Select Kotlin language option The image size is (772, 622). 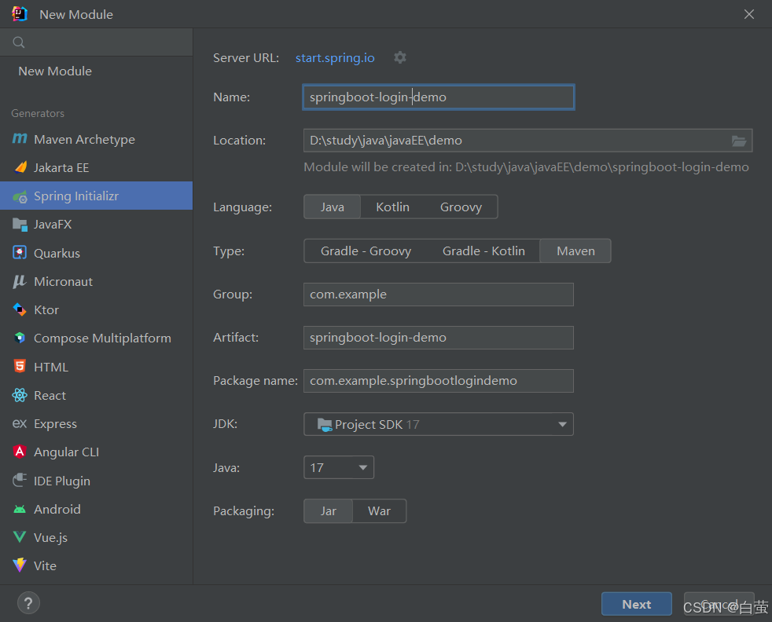392,207
